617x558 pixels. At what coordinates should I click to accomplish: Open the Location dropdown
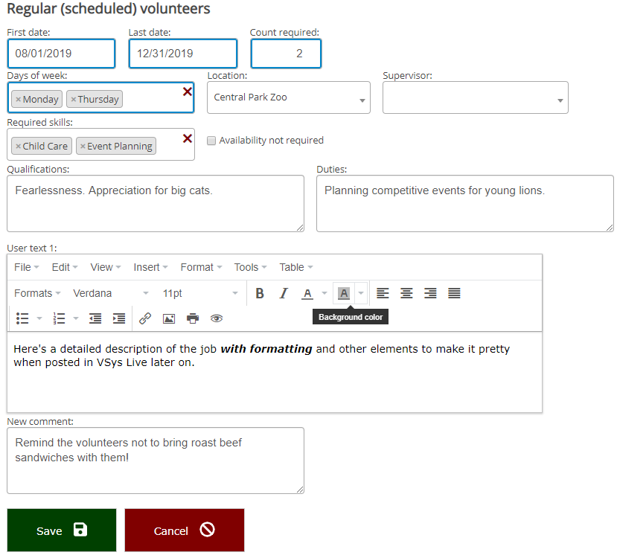click(288, 97)
